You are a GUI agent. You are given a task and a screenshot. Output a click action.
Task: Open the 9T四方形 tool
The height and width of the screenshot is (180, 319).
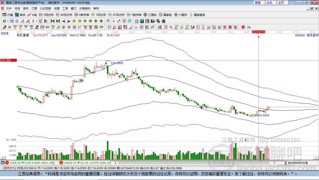click(117, 15)
